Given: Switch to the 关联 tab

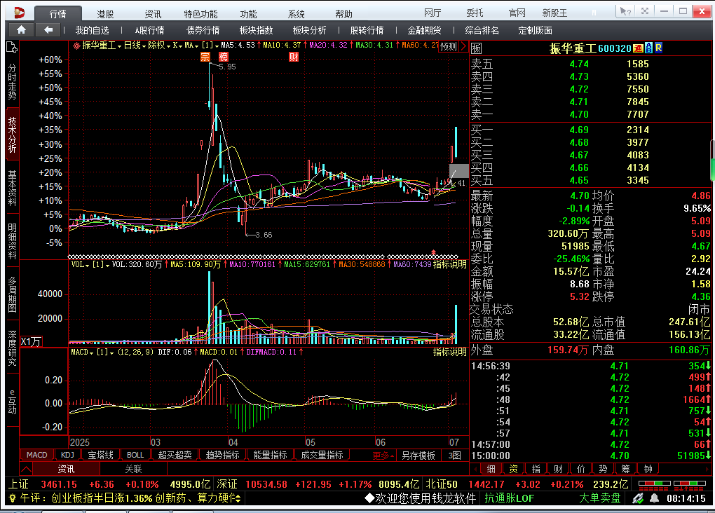Looking at the screenshot, I should tap(133, 469).
